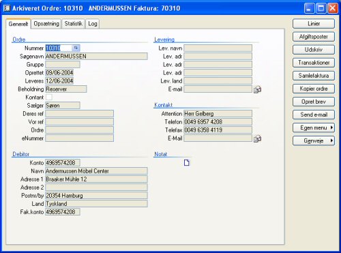
Task: Toggle the Kontant checkbox
Action: coord(49,97)
